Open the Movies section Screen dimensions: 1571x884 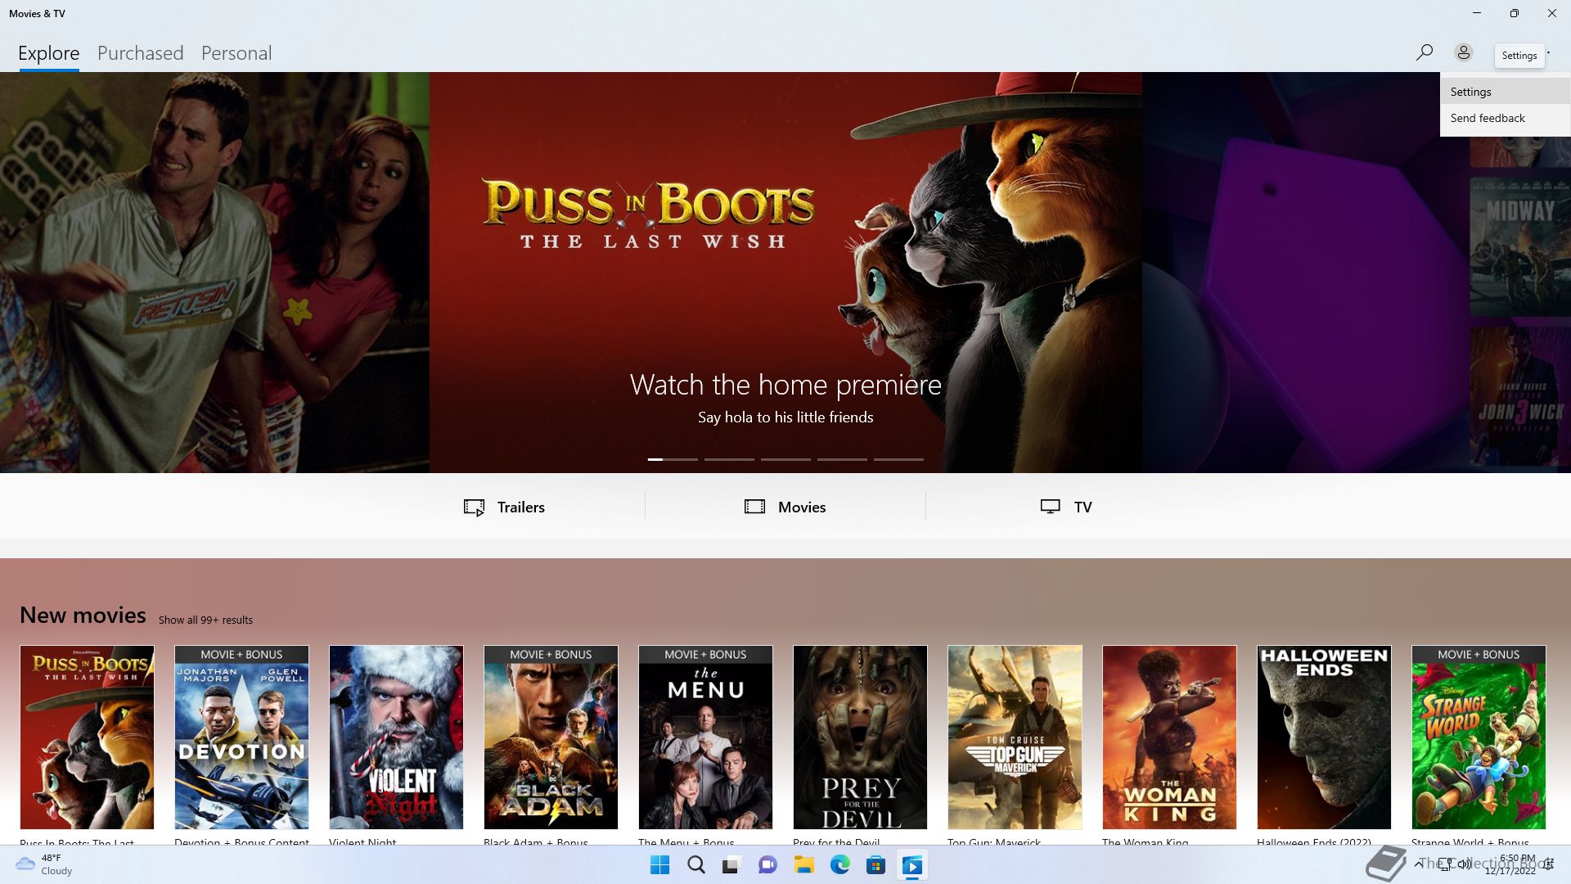[785, 507]
